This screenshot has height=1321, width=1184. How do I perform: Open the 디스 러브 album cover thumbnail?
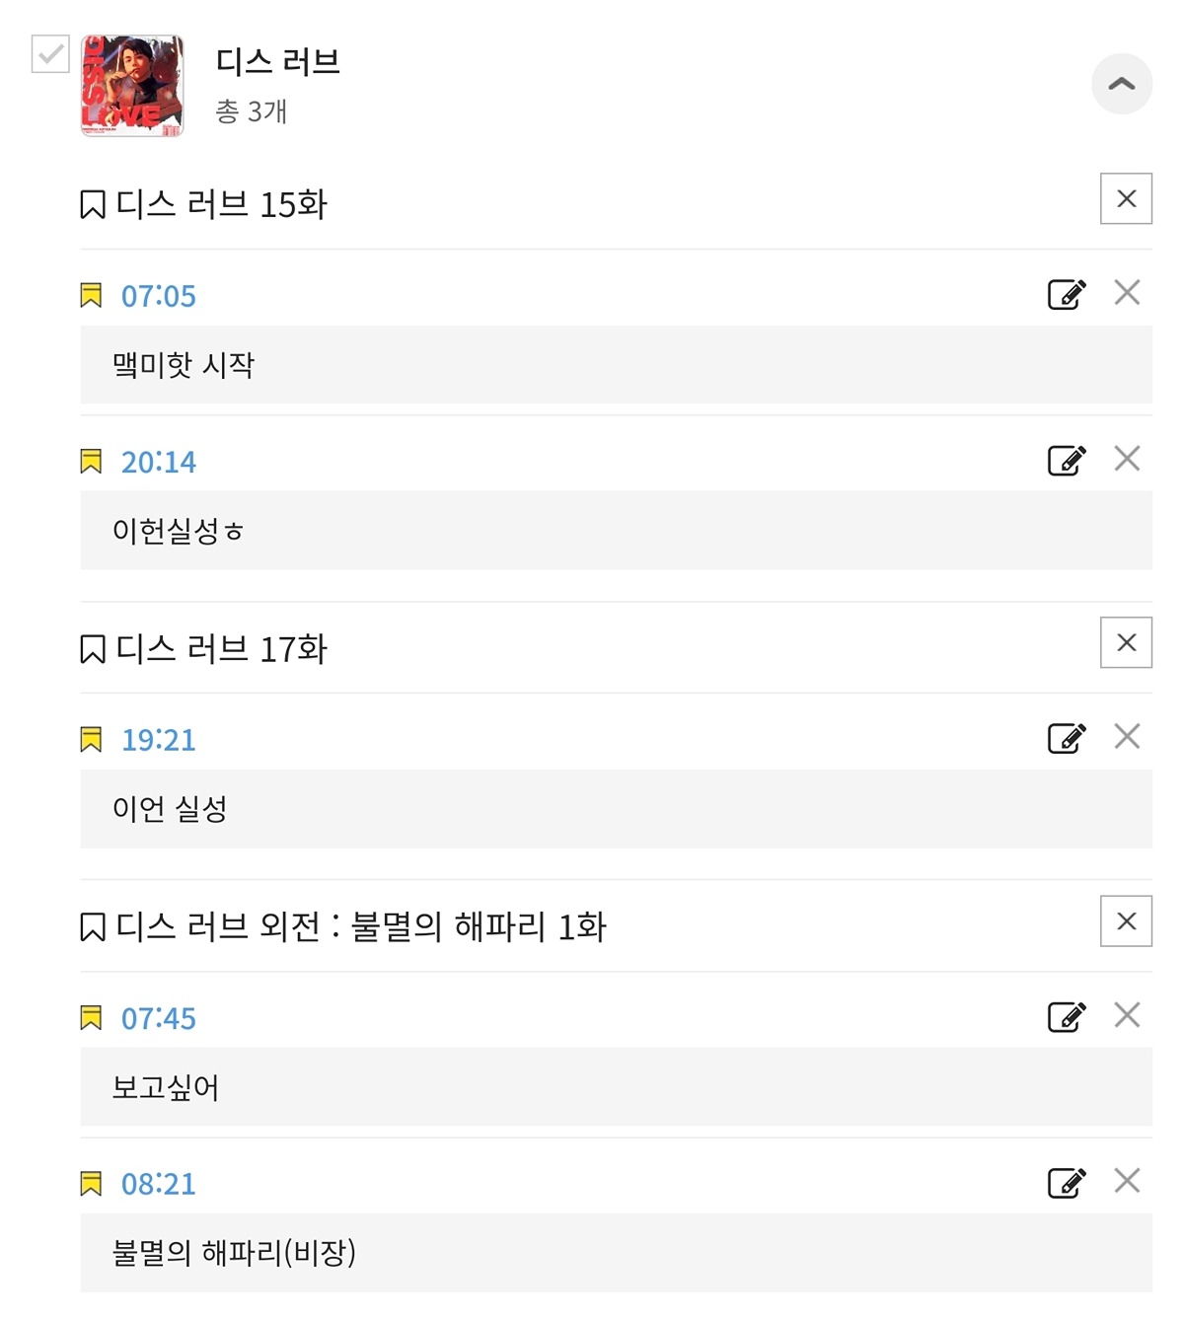pos(132,86)
